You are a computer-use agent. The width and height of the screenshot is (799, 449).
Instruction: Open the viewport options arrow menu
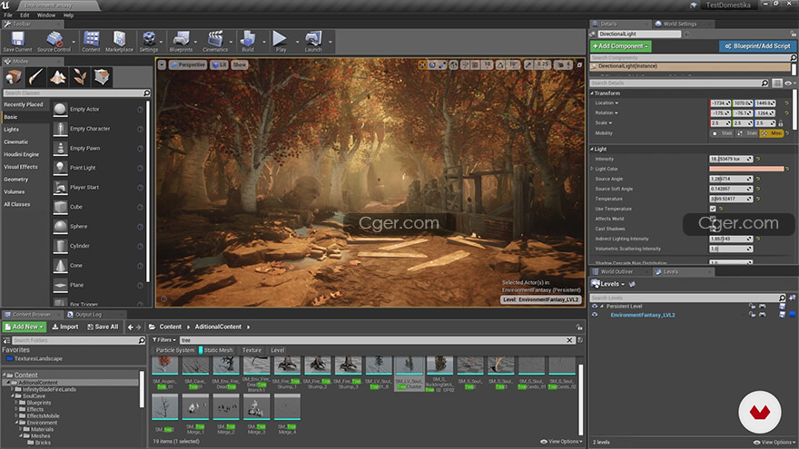[162, 64]
